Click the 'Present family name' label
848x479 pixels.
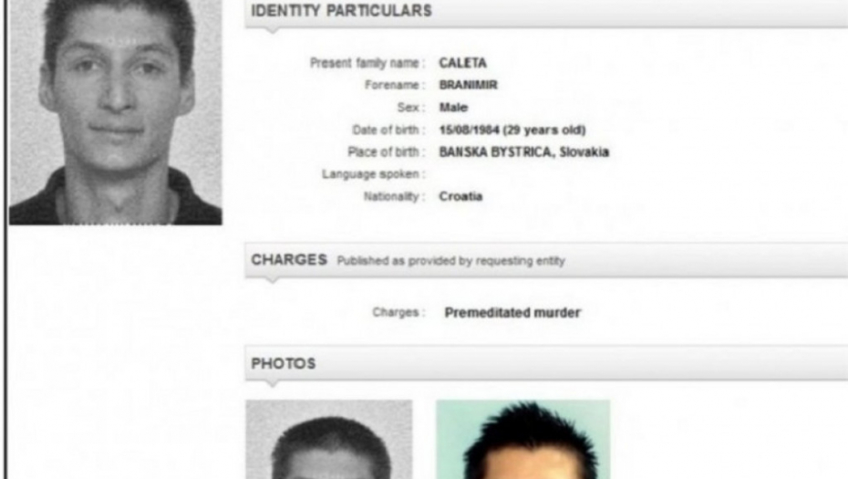click(367, 63)
